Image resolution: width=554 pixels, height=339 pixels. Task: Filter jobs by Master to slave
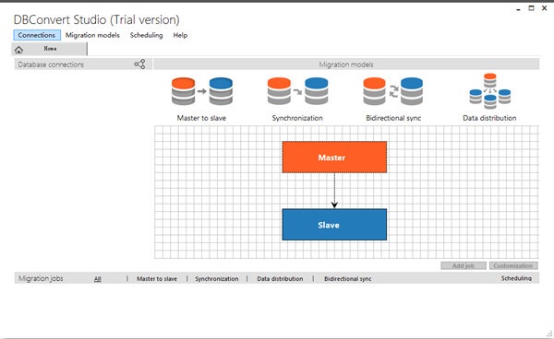[157, 279]
